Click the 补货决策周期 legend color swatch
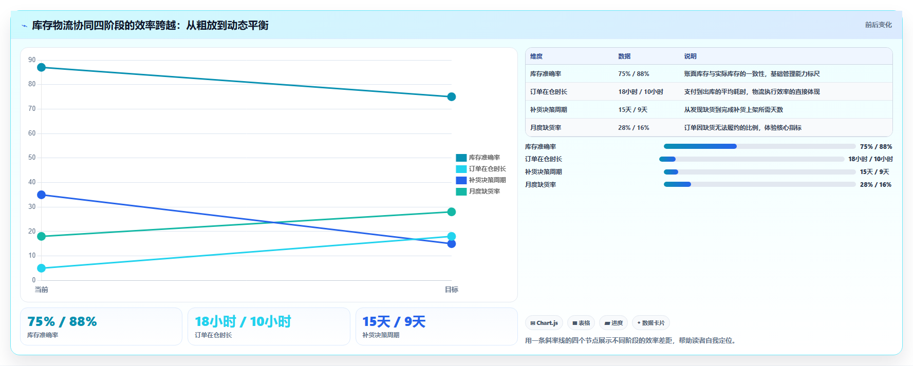The height and width of the screenshot is (366, 913). (461, 180)
